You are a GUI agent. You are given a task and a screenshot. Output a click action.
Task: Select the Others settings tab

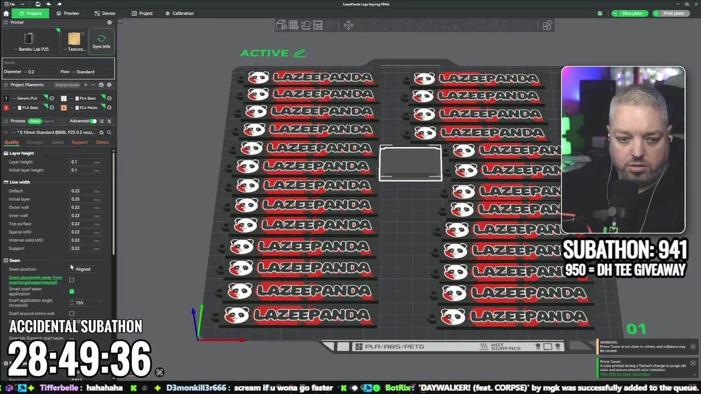[x=102, y=142]
